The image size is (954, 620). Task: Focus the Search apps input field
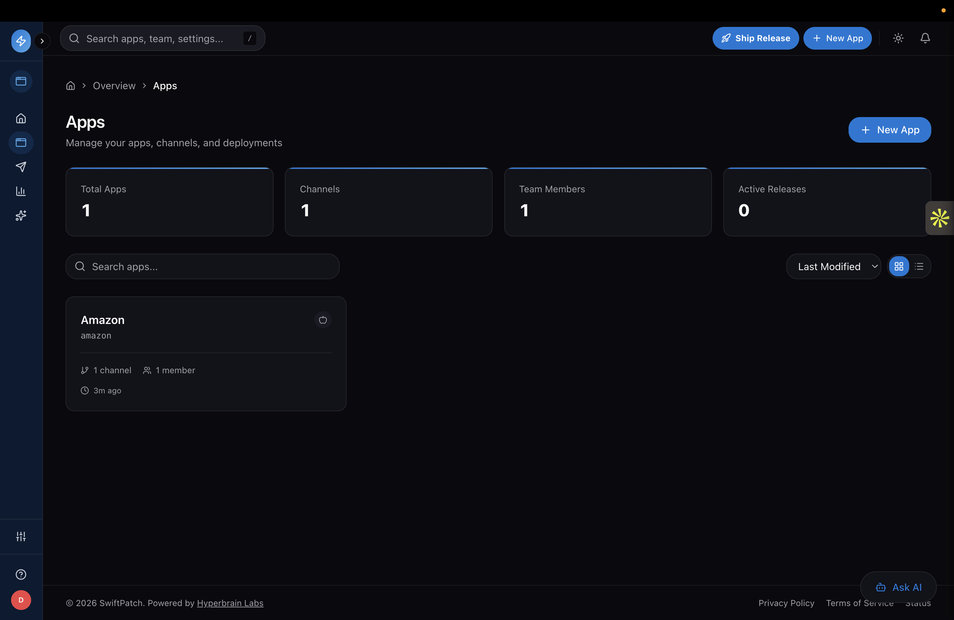(x=202, y=266)
